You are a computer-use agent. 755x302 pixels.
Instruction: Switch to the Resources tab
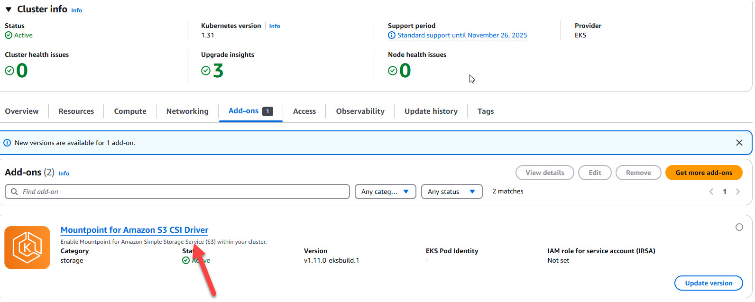(x=76, y=111)
